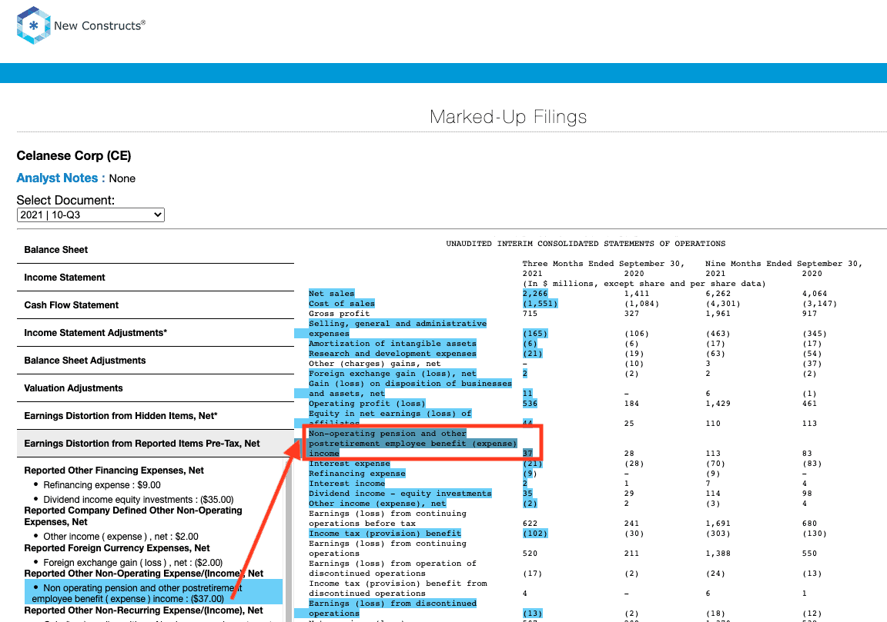Click Foreign exchange gain (loss), net row label
The height and width of the screenshot is (622, 887).
point(393,374)
